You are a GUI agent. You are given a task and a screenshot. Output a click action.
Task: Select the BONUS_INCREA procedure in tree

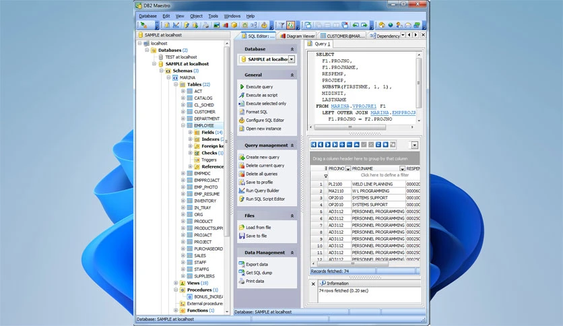click(x=208, y=297)
